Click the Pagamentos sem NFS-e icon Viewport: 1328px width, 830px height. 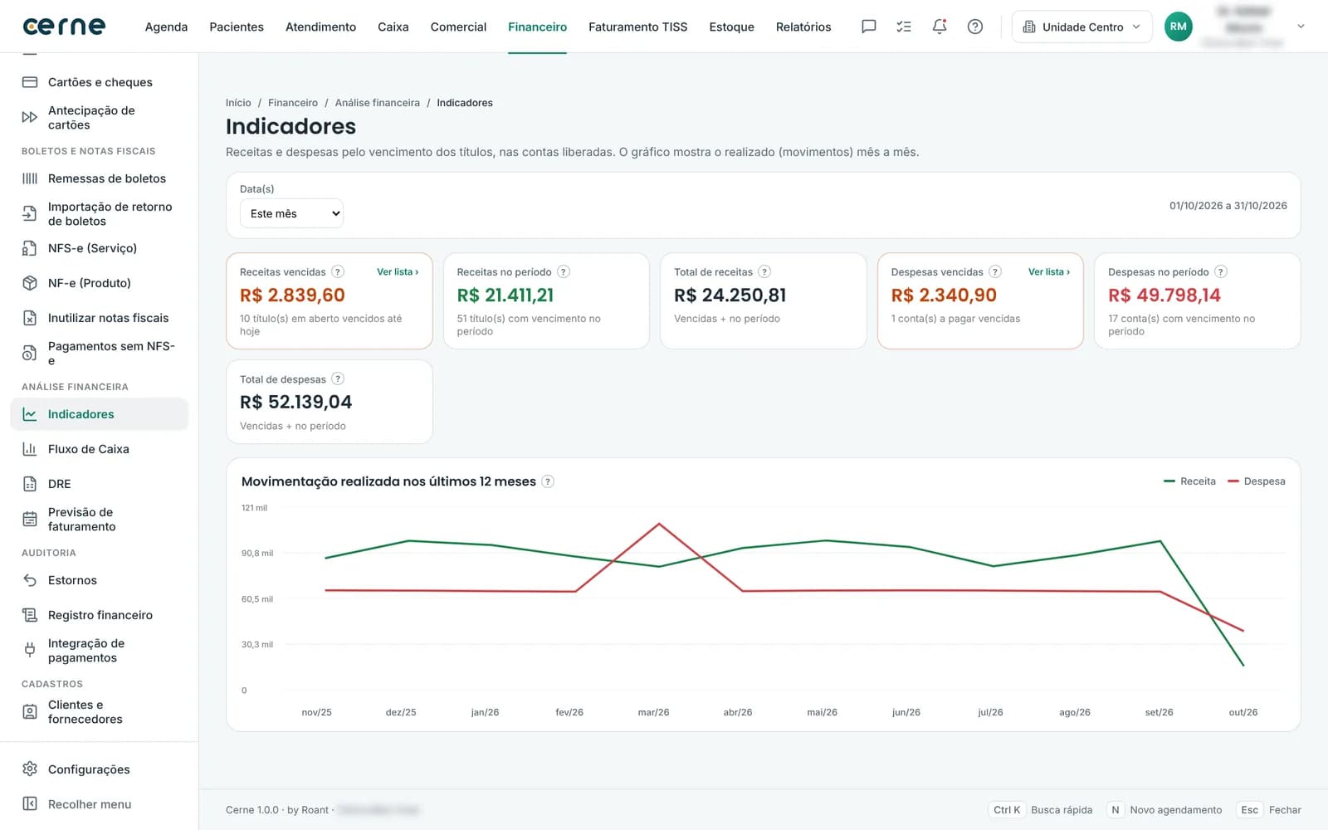(x=30, y=353)
